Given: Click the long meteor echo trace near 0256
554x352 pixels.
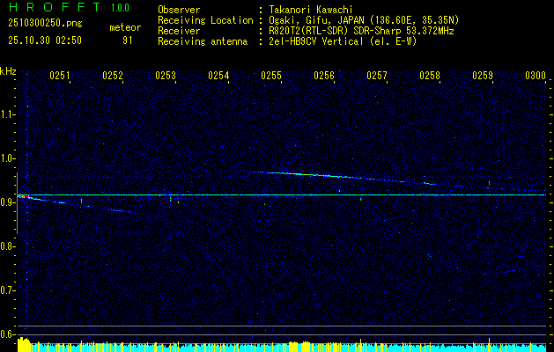Looking at the screenshot, I should [326, 177].
